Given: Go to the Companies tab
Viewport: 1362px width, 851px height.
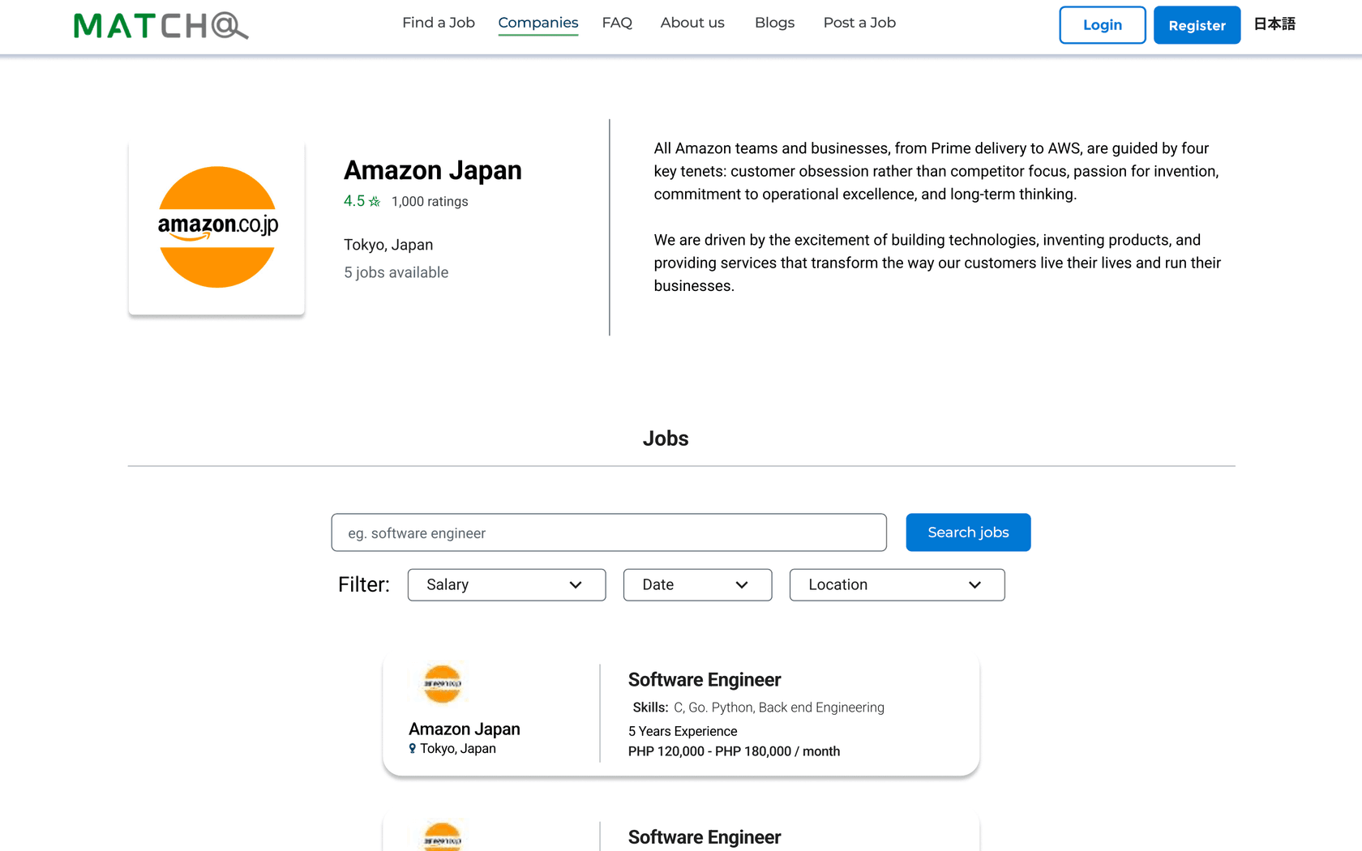Looking at the screenshot, I should pyautogui.click(x=538, y=23).
